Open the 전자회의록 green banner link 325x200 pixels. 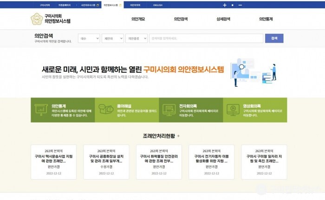(191, 110)
